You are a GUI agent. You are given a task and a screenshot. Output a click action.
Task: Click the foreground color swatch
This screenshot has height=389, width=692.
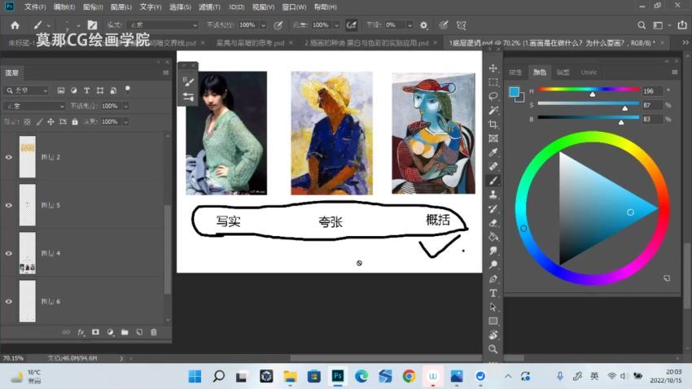click(x=514, y=92)
